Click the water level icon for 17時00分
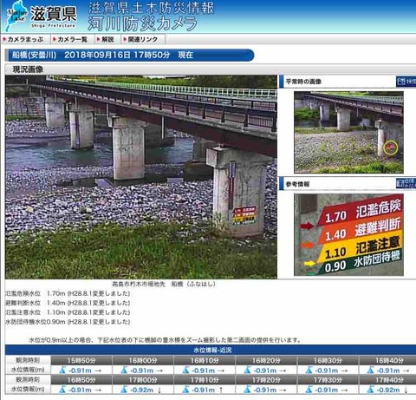 coord(124,390)
